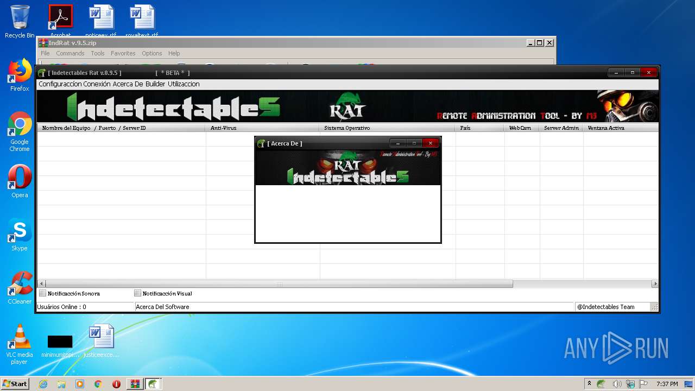The image size is (695, 391).
Task: Open the Google Chrome desktop shortcut
Action: pos(20,131)
